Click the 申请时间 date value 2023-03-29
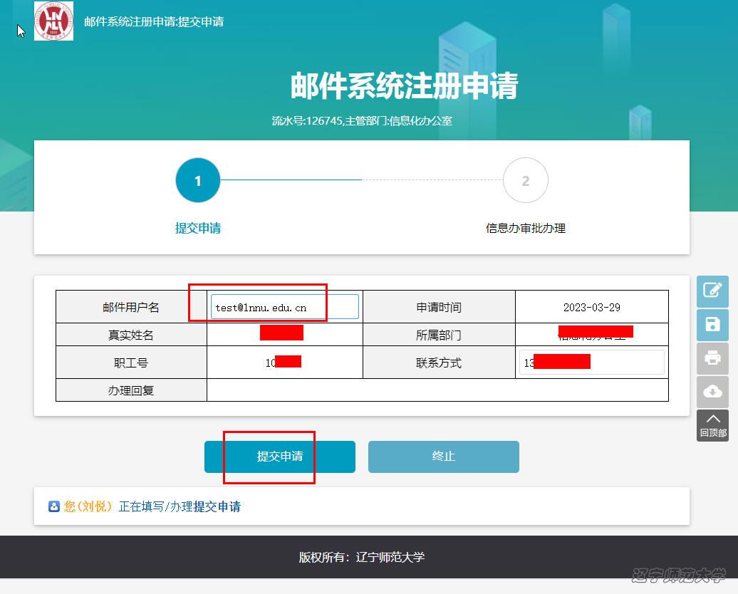This screenshot has height=594, width=738. (591, 307)
